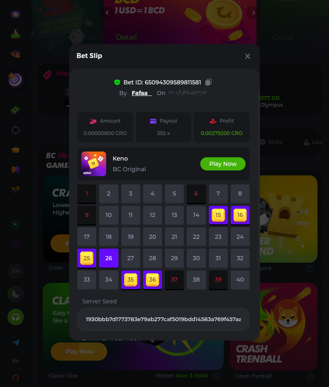Copy the Bet ID with the copy icon
Image resolution: width=329 pixels, height=387 pixels.
(x=209, y=82)
